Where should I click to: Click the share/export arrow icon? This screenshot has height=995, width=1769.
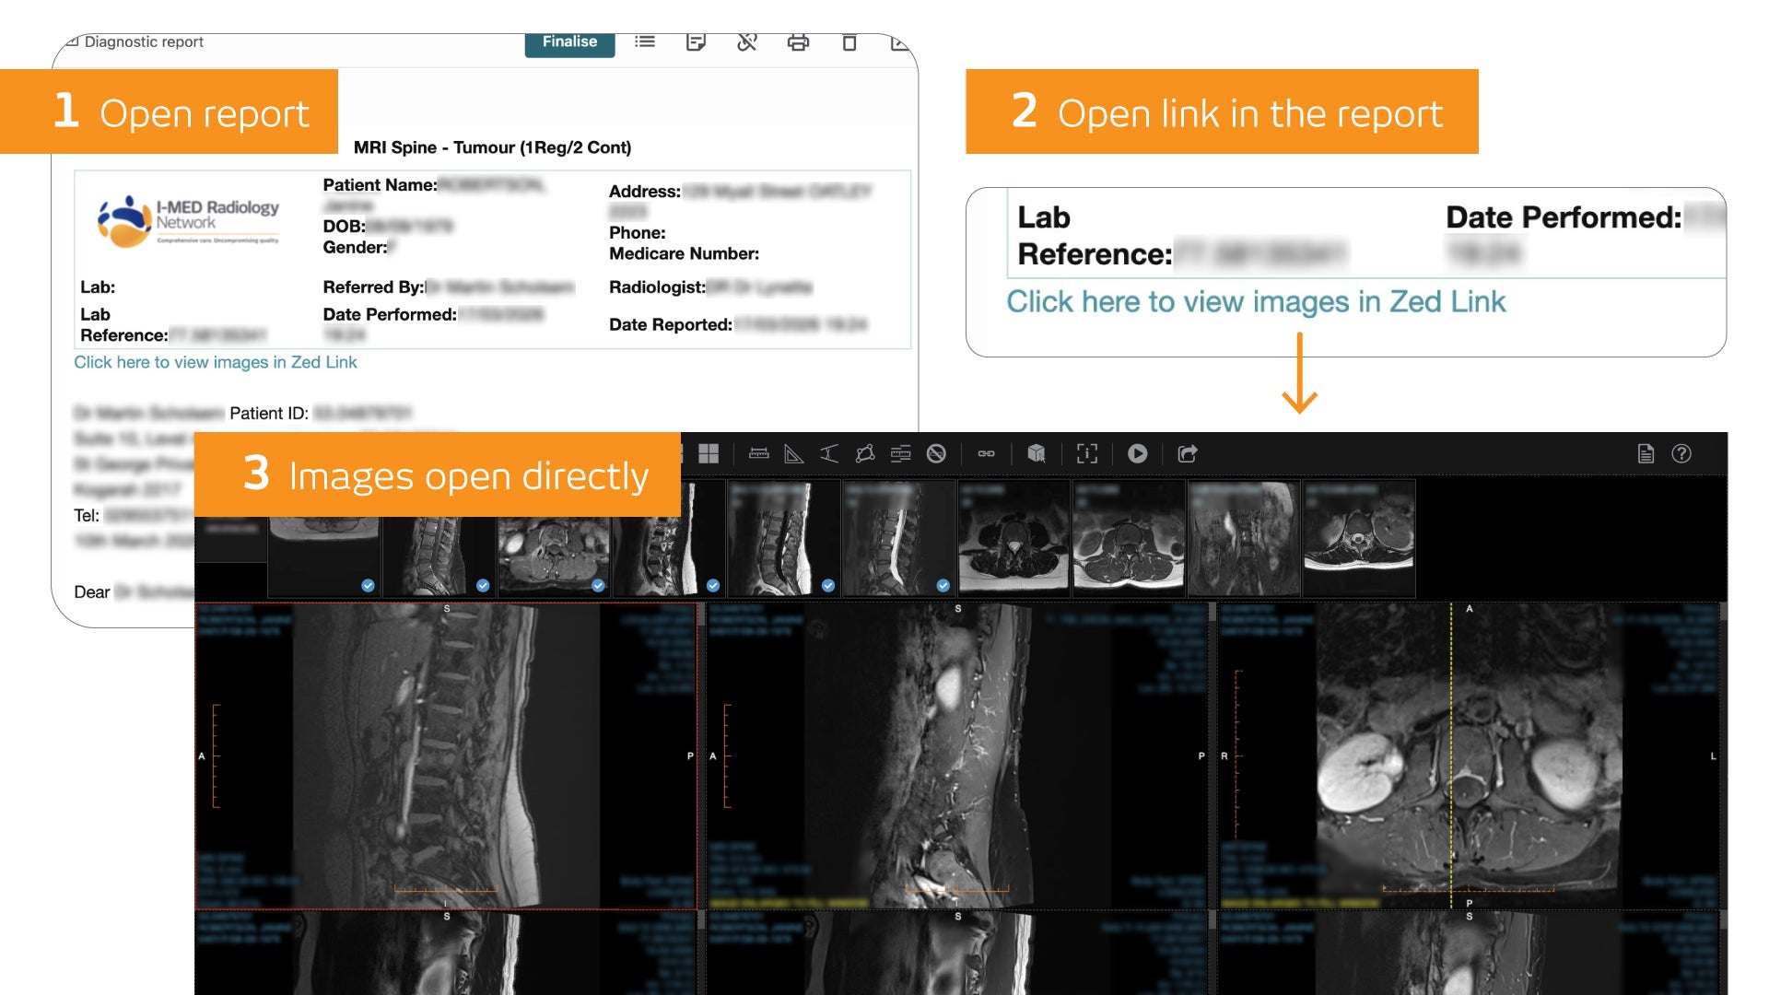pos(1188,453)
